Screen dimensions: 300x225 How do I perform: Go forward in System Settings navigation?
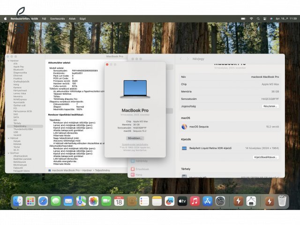[x=187, y=59]
